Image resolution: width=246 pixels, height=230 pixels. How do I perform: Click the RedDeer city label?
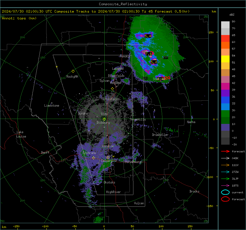(116, 83)
